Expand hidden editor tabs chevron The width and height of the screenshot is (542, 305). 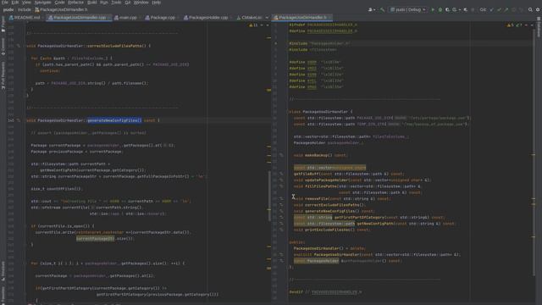(x=267, y=17)
